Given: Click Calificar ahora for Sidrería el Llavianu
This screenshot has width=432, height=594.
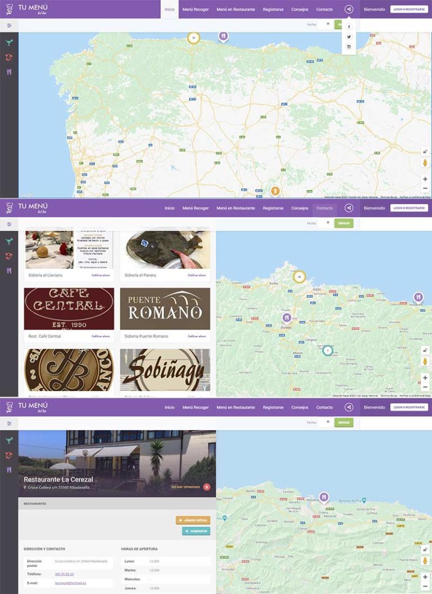Looking at the screenshot, I should click(101, 275).
